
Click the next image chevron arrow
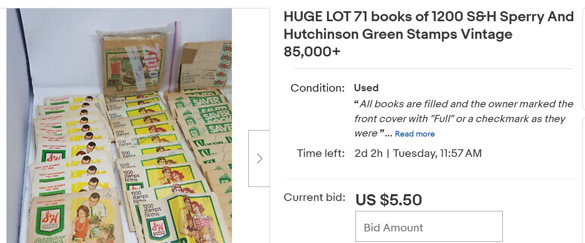tap(259, 159)
